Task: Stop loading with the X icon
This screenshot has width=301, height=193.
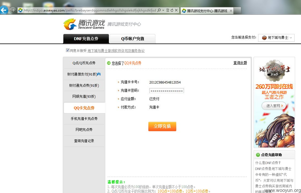Action: point(176,10)
